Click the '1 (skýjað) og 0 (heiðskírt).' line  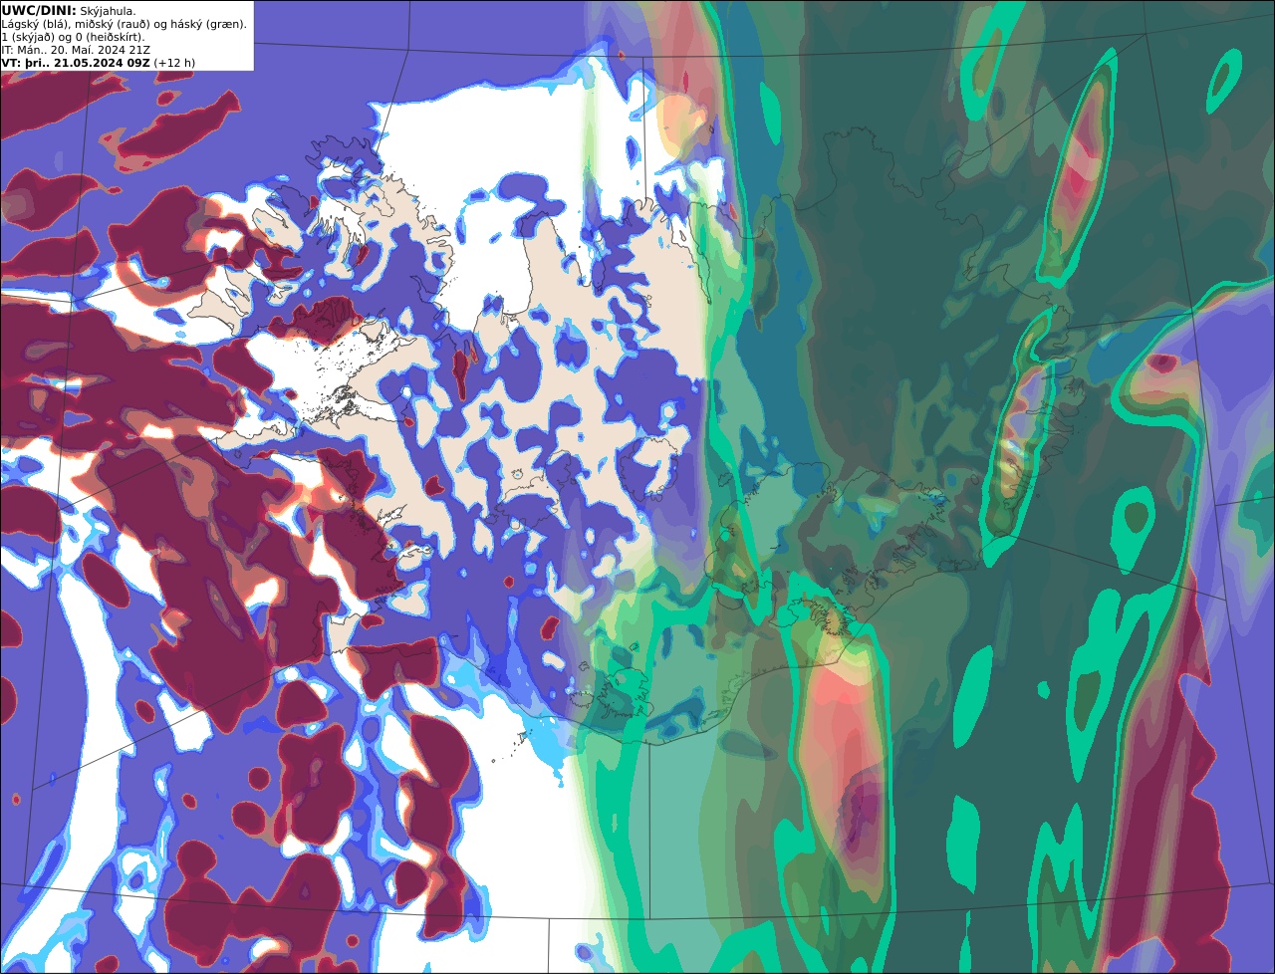point(73,37)
